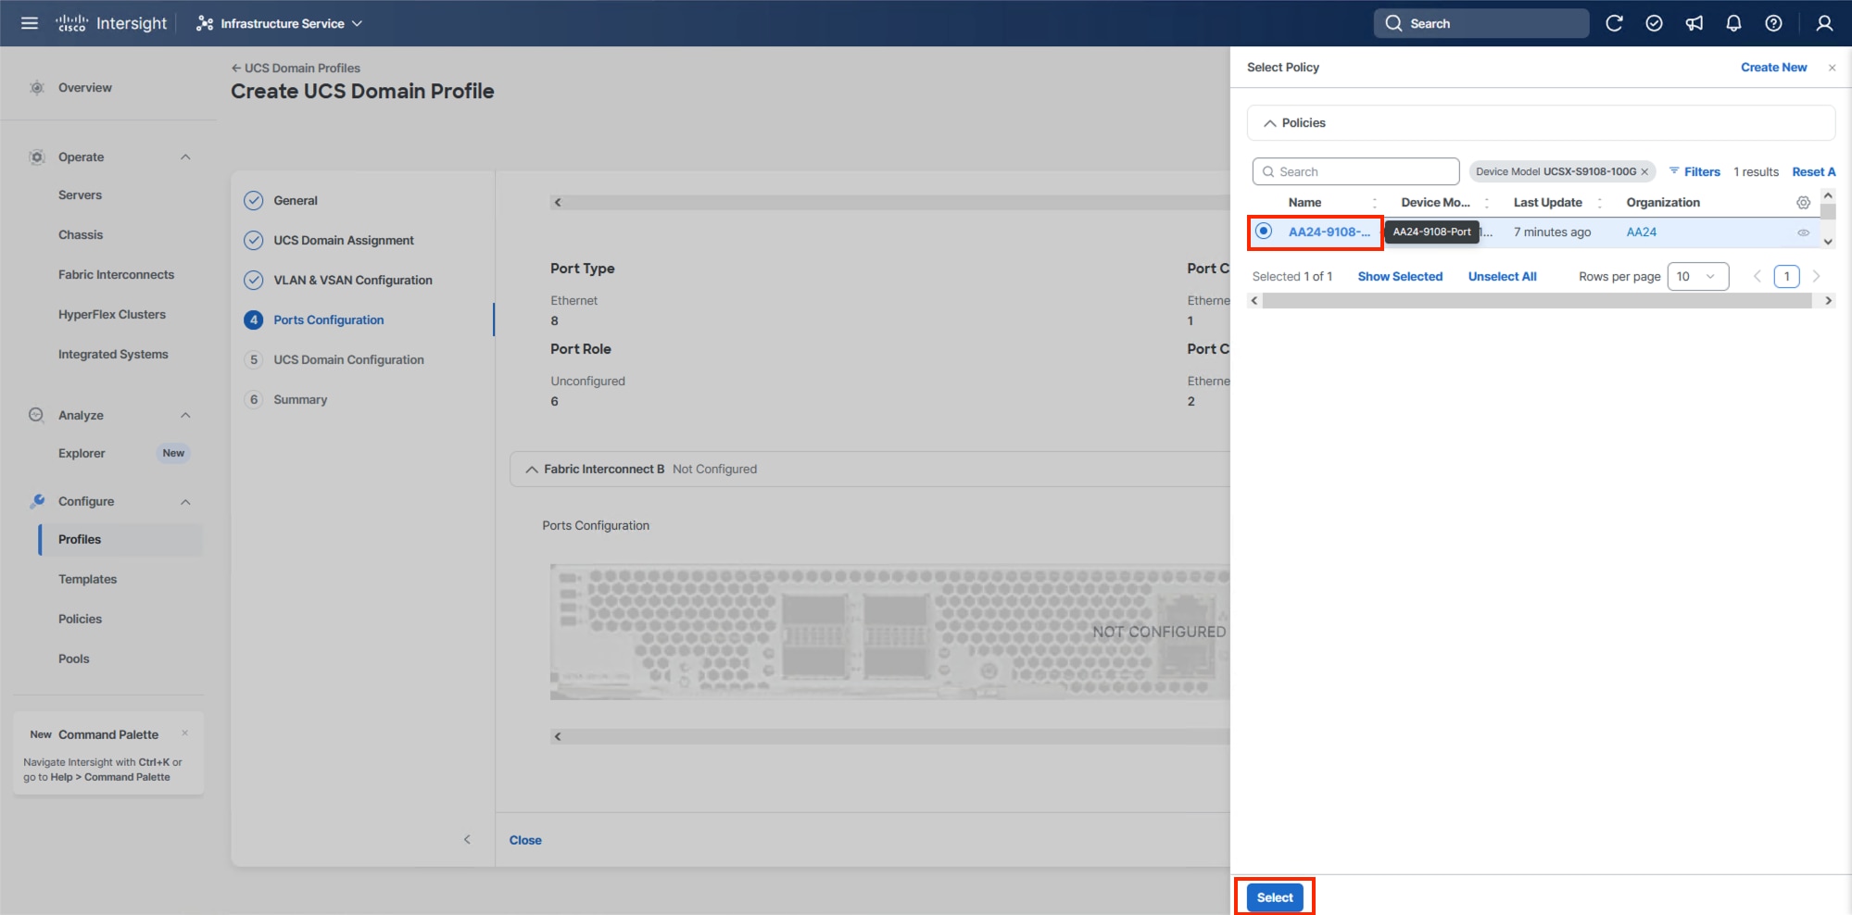1852x915 pixels.
Task: Navigate to the Policies sidebar item
Action: pyautogui.click(x=80, y=619)
